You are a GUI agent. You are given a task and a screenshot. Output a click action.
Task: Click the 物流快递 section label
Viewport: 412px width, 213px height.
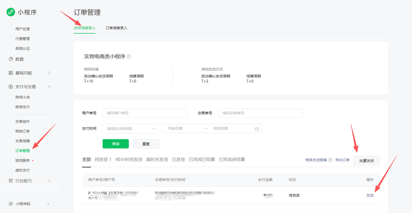91,69
